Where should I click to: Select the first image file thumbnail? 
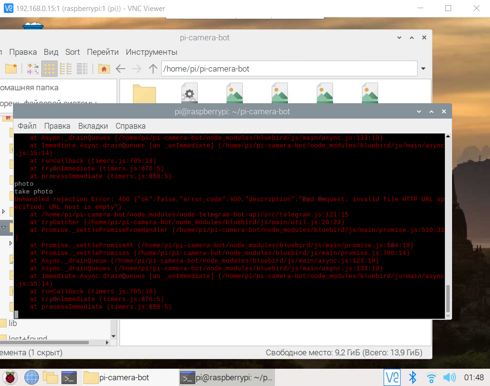[235, 93]
